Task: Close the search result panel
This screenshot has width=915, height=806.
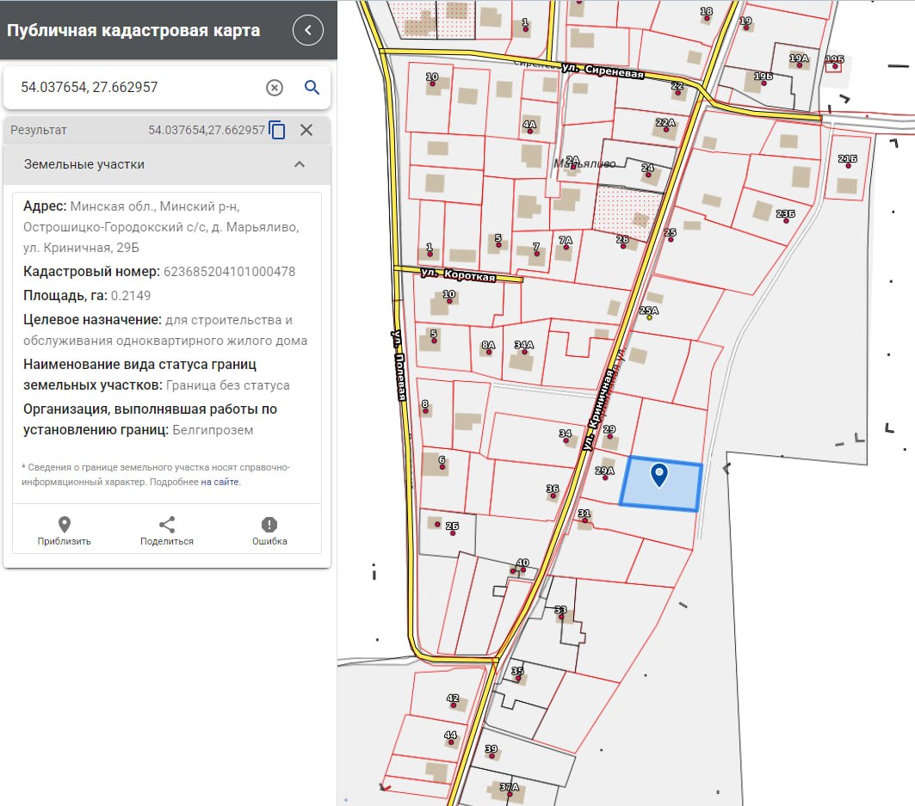Action: pos(306,130)
